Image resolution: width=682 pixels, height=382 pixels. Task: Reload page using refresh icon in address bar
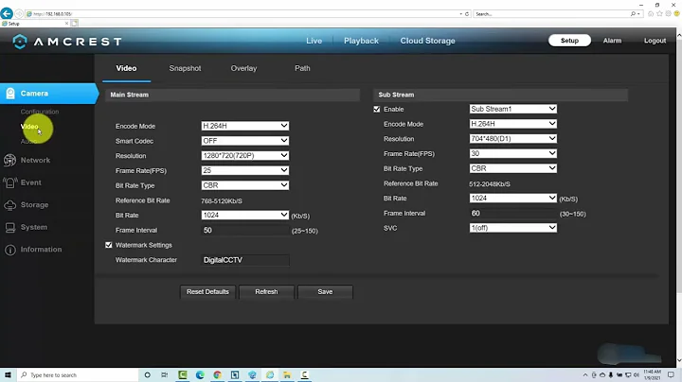click(x=467, y=14)
